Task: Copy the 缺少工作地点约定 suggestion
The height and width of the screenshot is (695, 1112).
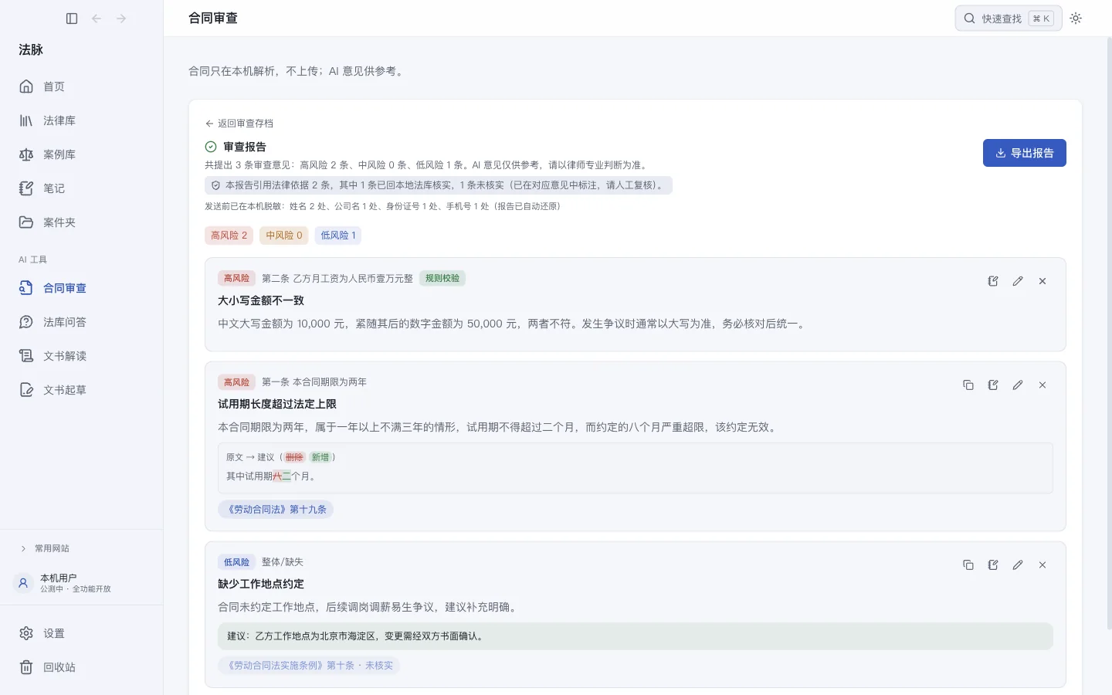Action: tap(968, 565)
